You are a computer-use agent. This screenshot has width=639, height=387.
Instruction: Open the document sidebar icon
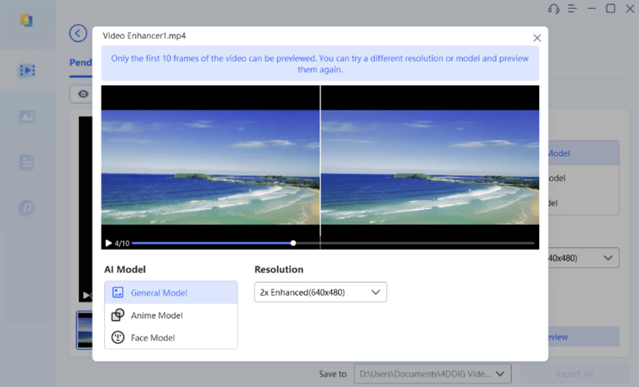(27, 162)
